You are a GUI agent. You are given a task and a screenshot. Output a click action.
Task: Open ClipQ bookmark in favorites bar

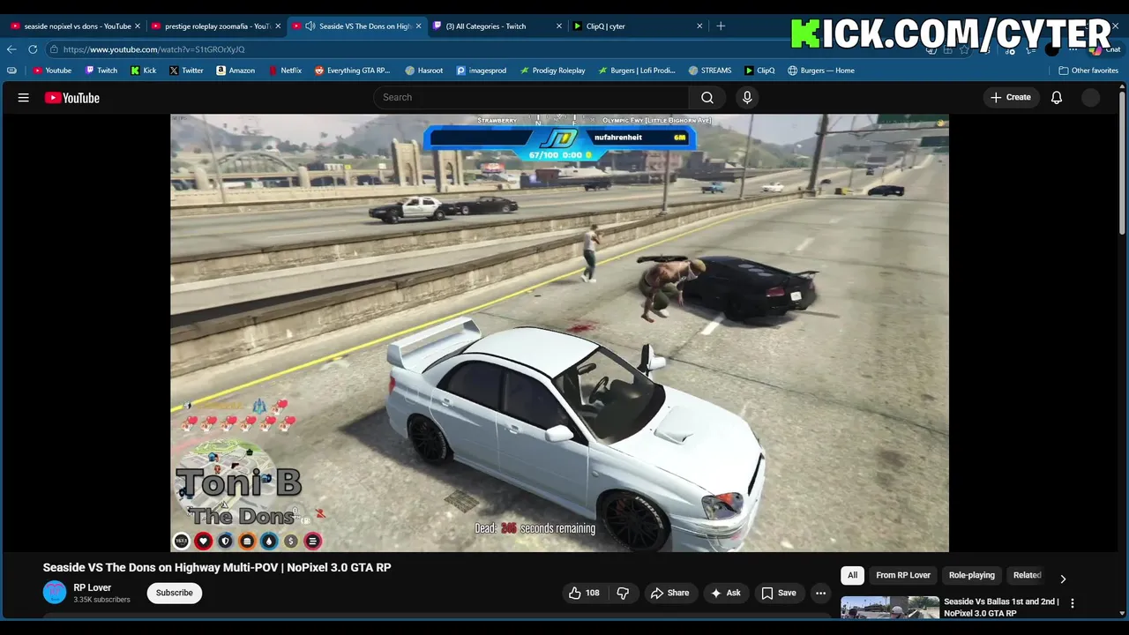pos(759,71)
